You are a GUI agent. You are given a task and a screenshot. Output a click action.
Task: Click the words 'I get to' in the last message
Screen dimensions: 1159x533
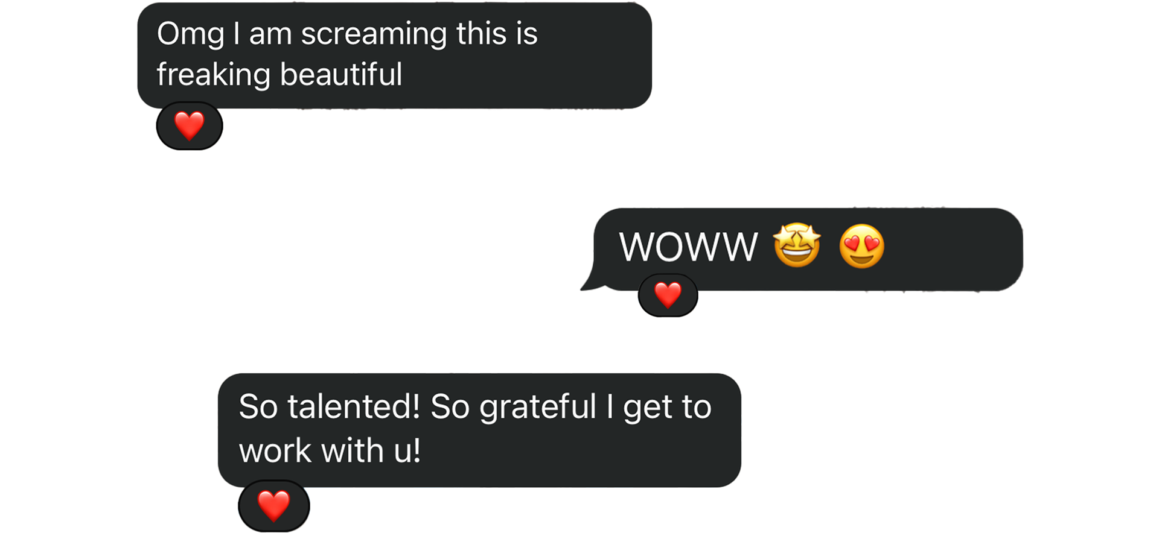(659, 408)
